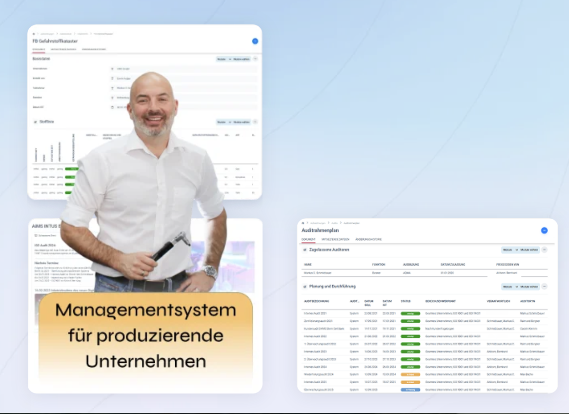Open Module dropdown in Basisdaten section

pos(224,59)
